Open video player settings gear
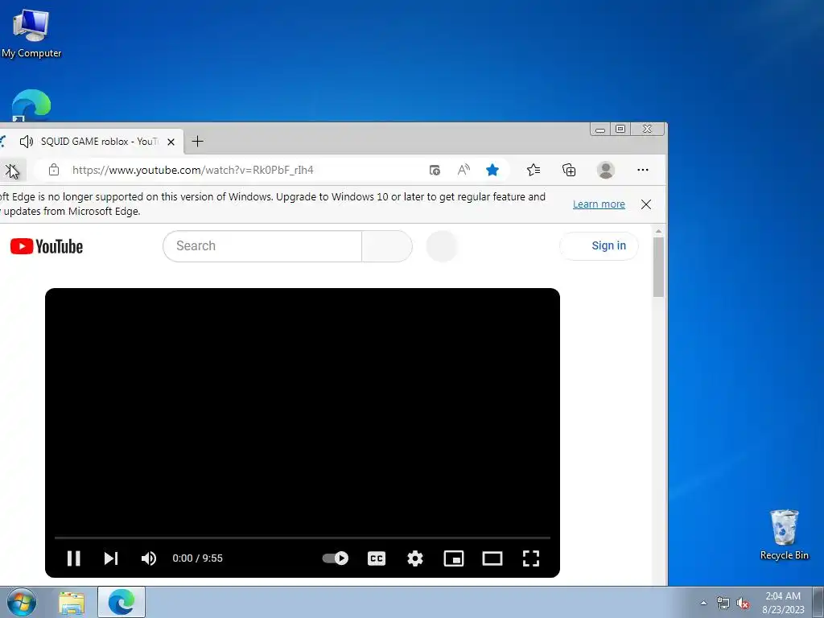 tap(415, 558)
